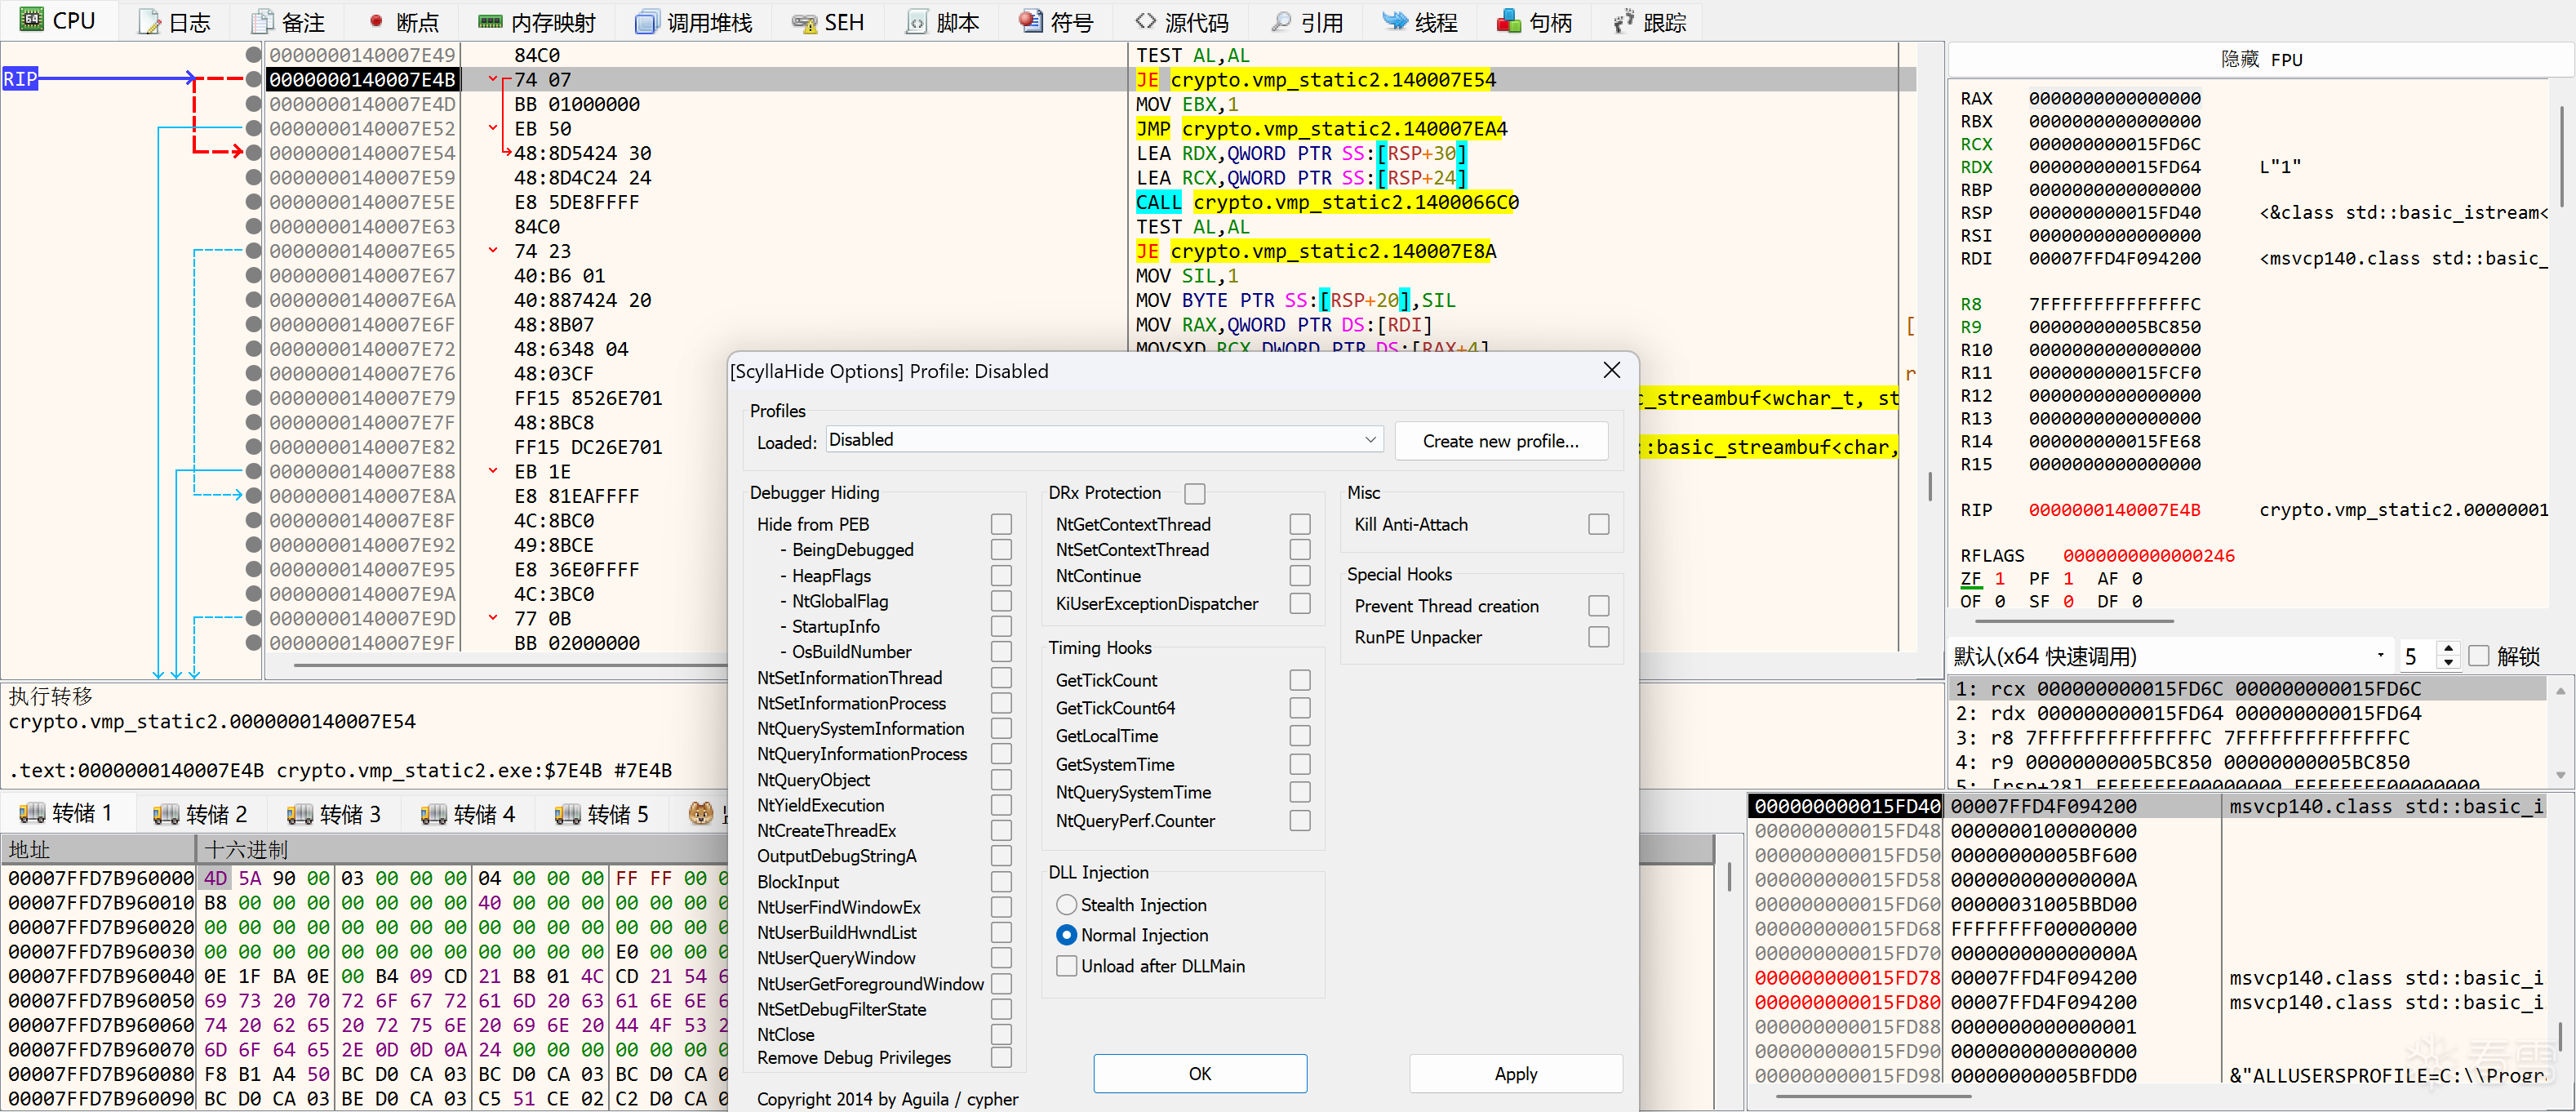The height and width of the screenshot is (1112, 2576).
Task: Switch to the 转储 3 dump tab
Action: [x=334, y=814]
